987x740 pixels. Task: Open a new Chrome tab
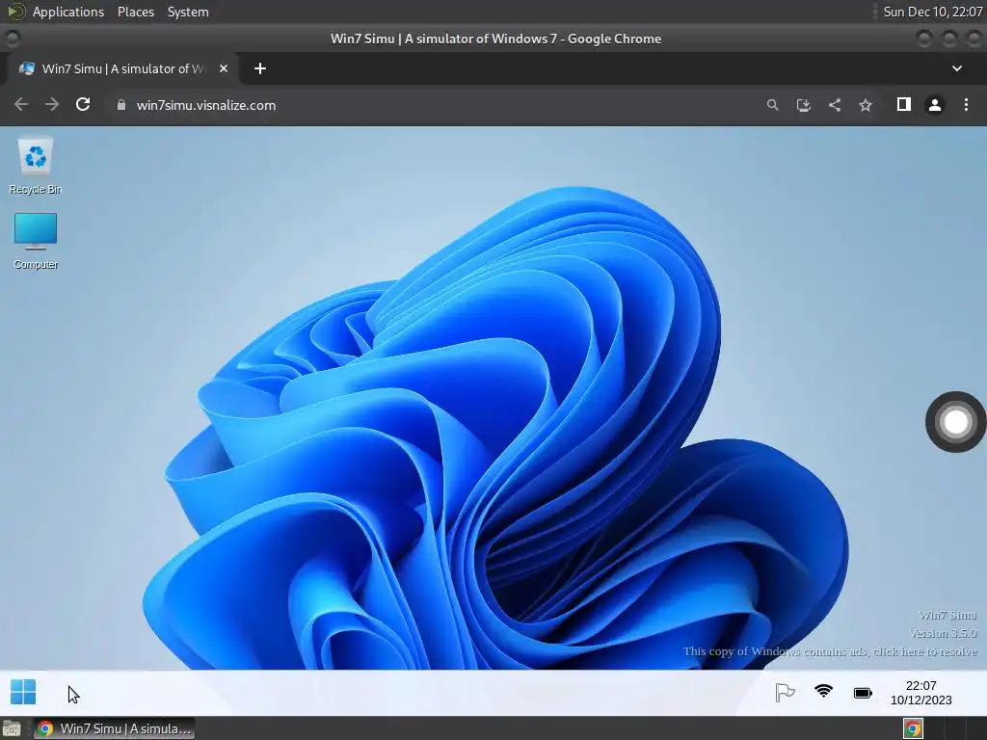coord(260,68)
